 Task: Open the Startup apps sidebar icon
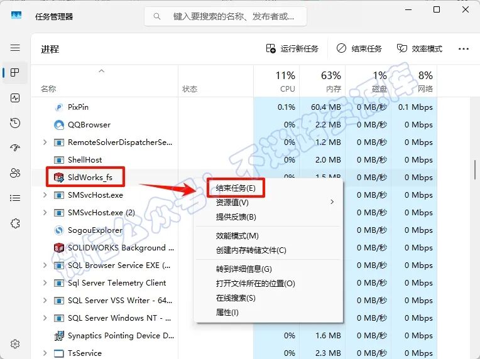click(15, 148)
